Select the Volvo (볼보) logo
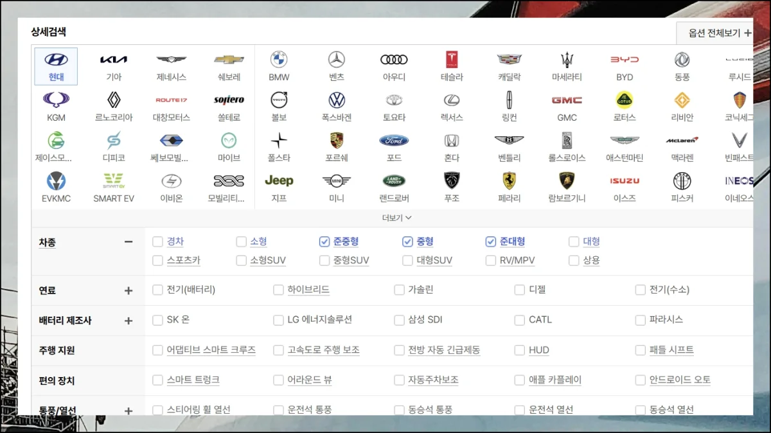Screen dimensions: 771x433 point(279,100)
